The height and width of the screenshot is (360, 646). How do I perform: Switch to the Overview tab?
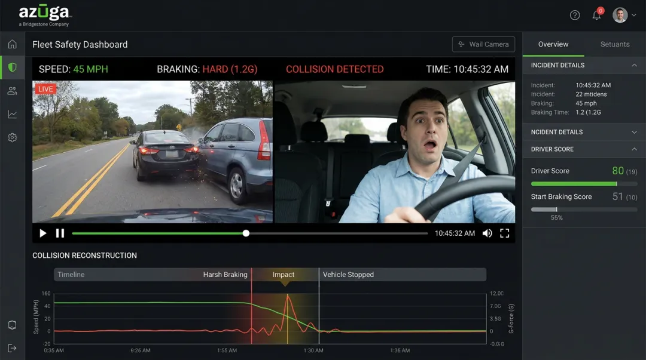pos(553,44)
